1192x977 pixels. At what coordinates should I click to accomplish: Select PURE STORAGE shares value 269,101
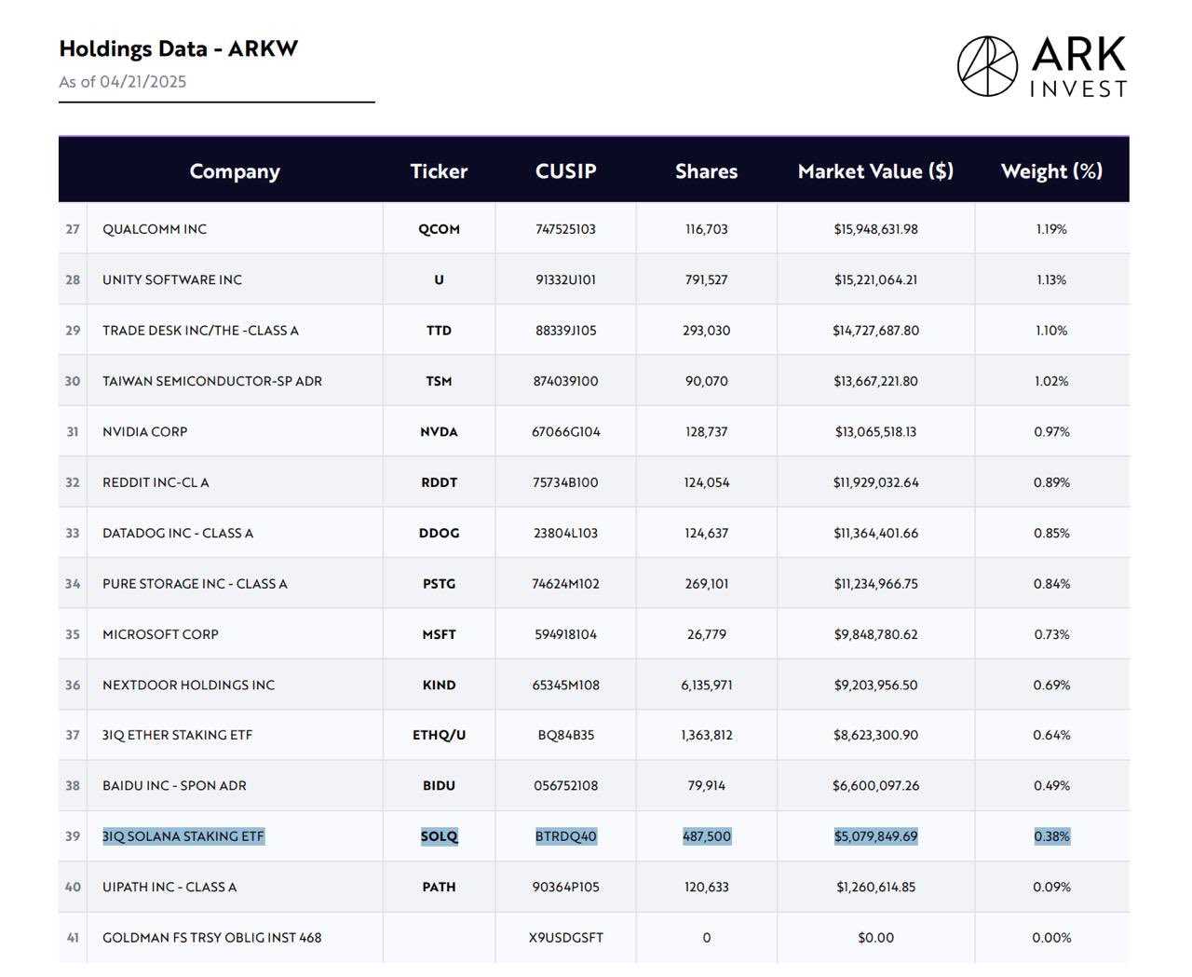click(x=706, y=584)
